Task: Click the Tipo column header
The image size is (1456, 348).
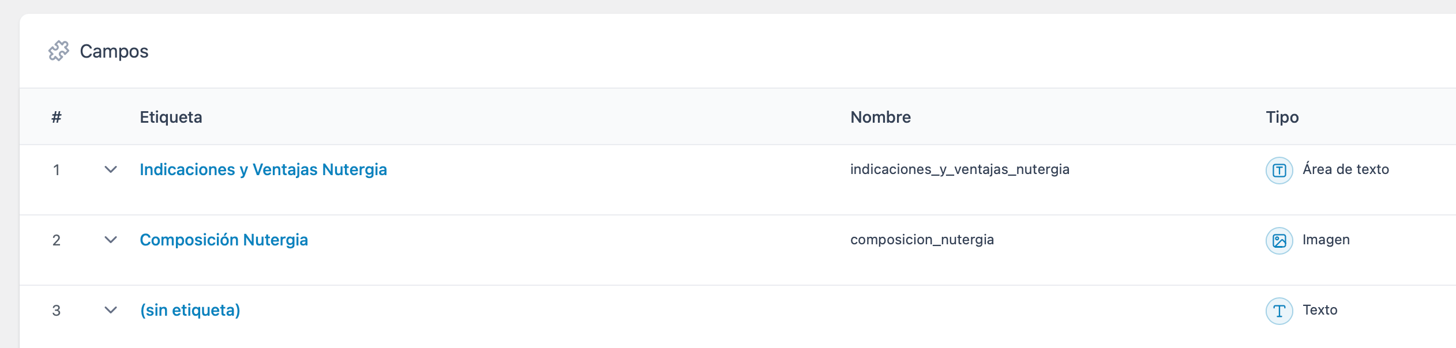Action: click(1282, 117)
